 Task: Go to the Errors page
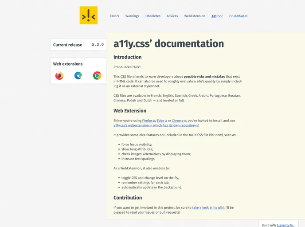[114, 16]
